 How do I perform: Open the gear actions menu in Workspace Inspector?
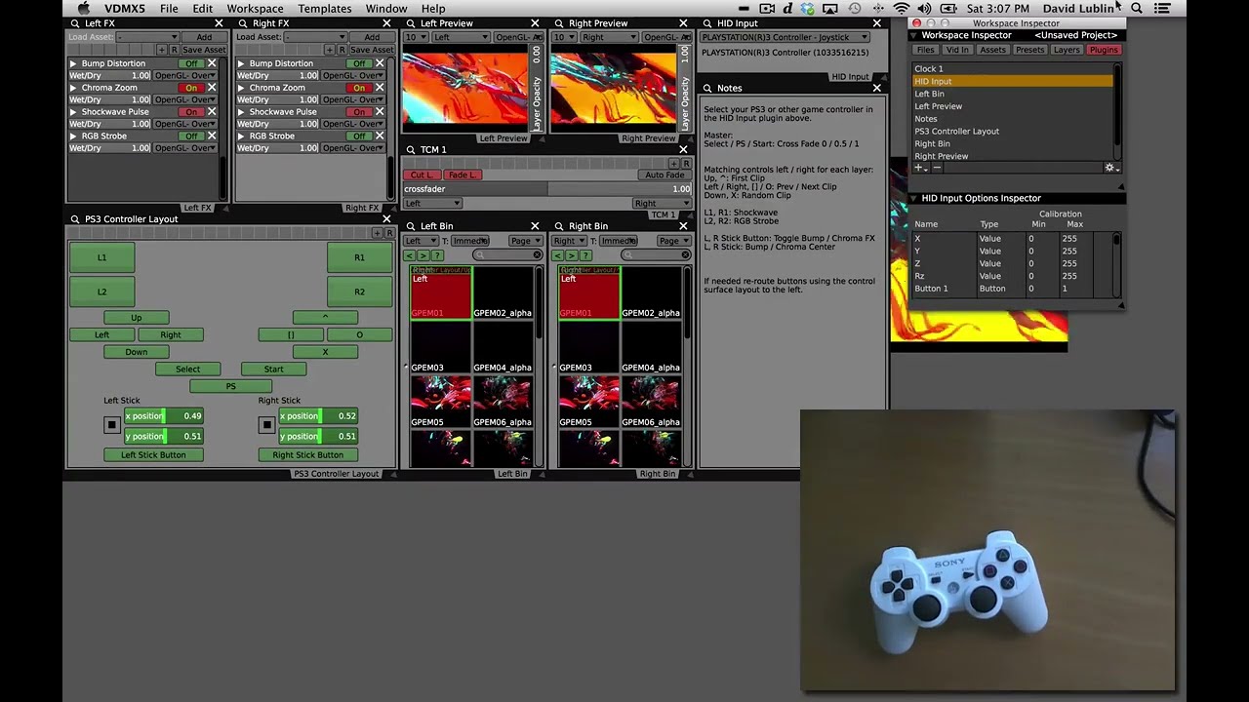coord(1109,168)
